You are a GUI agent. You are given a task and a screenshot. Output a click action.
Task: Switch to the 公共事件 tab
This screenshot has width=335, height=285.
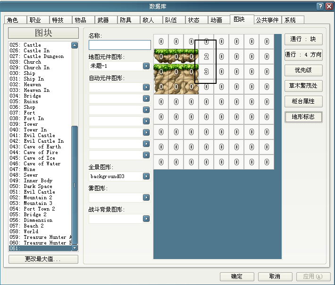pos(268,20)
